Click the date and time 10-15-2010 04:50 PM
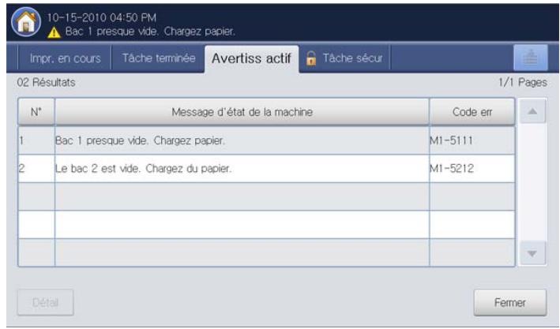This screenshot has width=560, height=329. click(x=101, y=17)
